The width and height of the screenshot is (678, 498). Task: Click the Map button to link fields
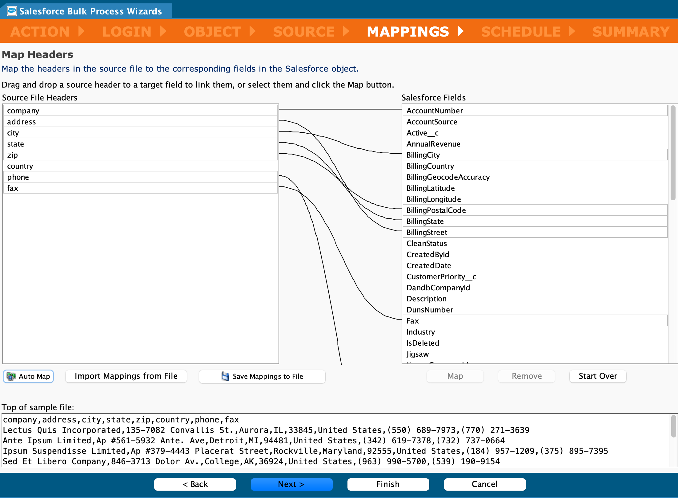455,376
